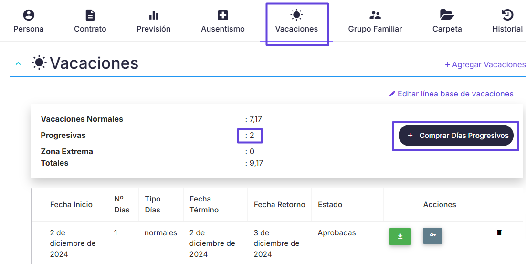Download vacation record with green button
Screen dimensions: 526x264
click(400, 236)
